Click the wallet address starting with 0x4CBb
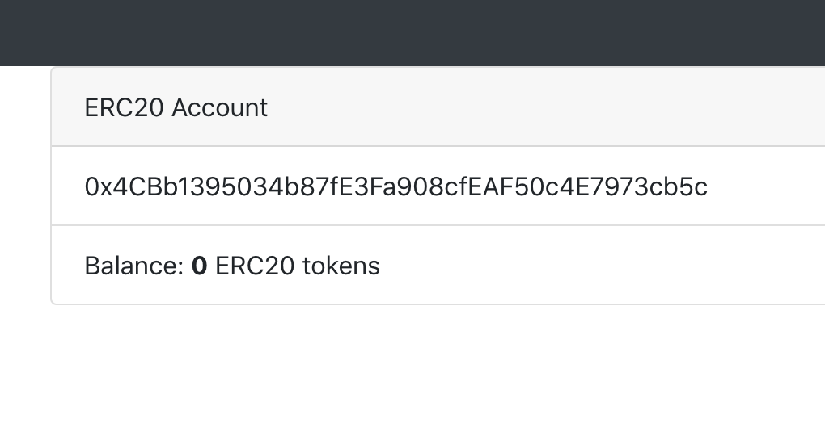 tap(396, 187)
